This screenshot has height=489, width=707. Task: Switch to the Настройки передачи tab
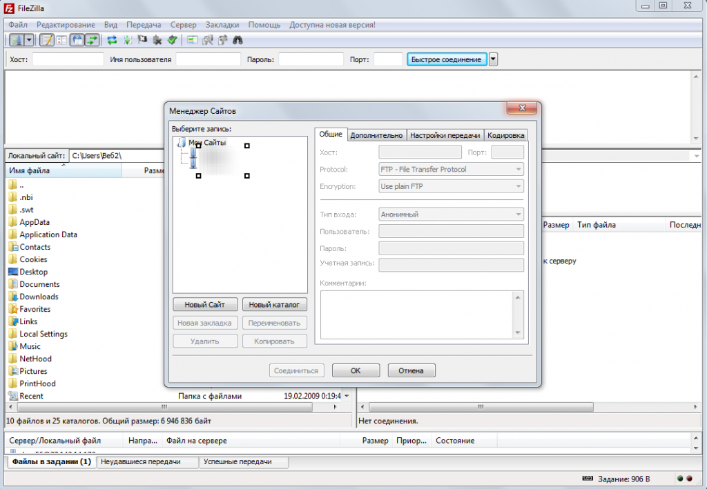pos(445,135)
